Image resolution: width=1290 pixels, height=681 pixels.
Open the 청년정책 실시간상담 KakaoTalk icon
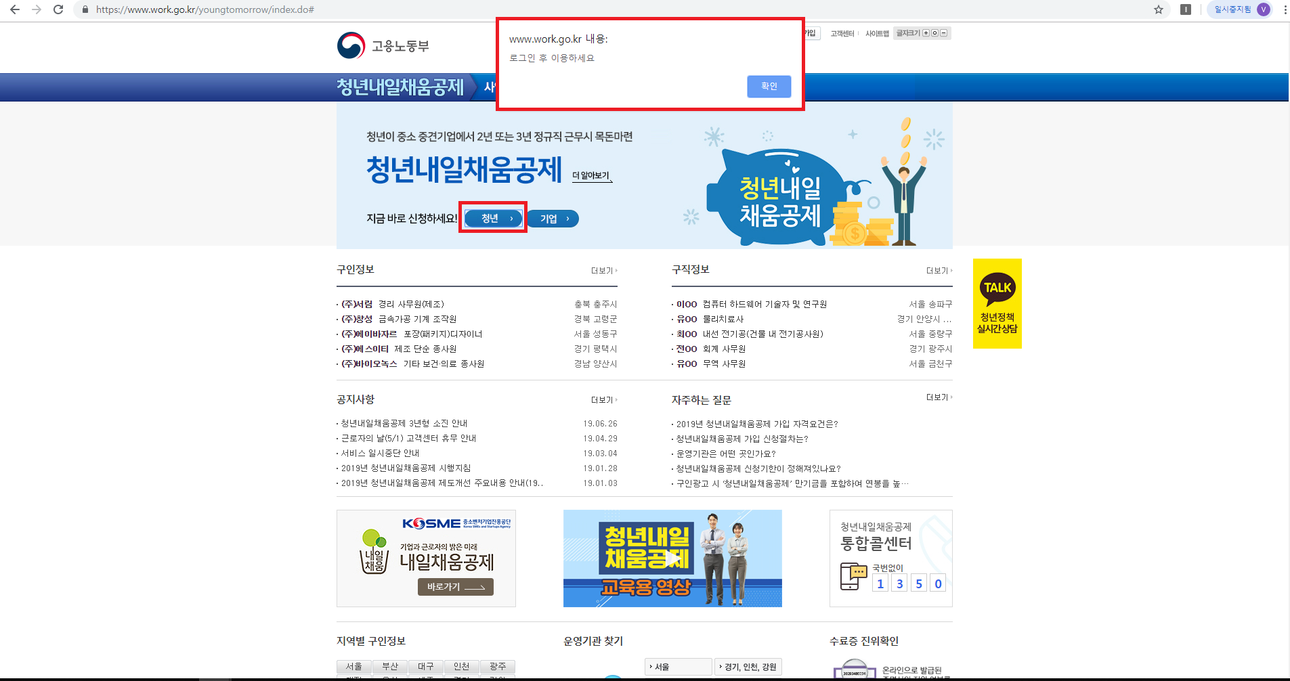(997, 303)
